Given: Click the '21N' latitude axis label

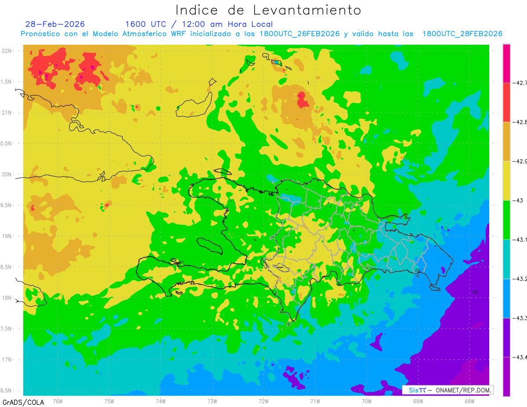Looking at the screenshot, I should point(7,112).
